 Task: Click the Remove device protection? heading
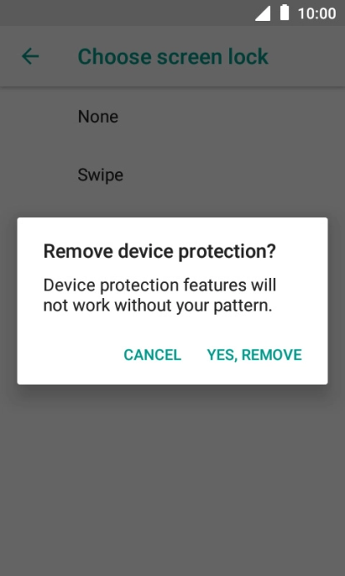159,251
